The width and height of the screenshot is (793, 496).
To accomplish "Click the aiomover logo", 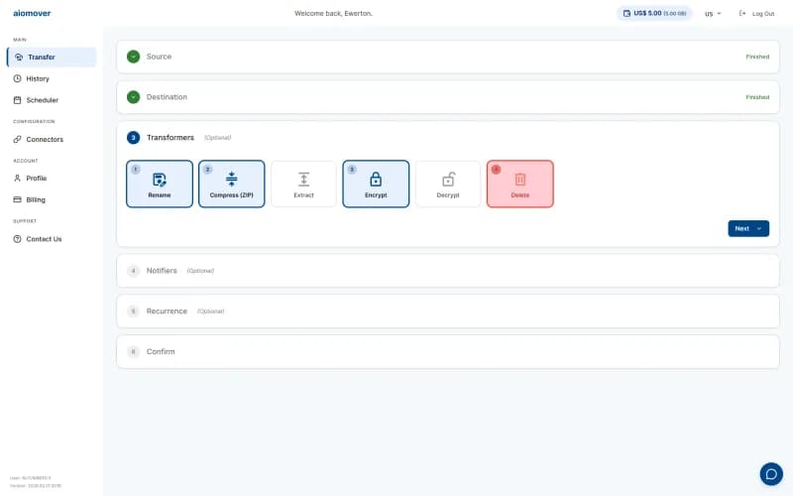I will [32, 13].
